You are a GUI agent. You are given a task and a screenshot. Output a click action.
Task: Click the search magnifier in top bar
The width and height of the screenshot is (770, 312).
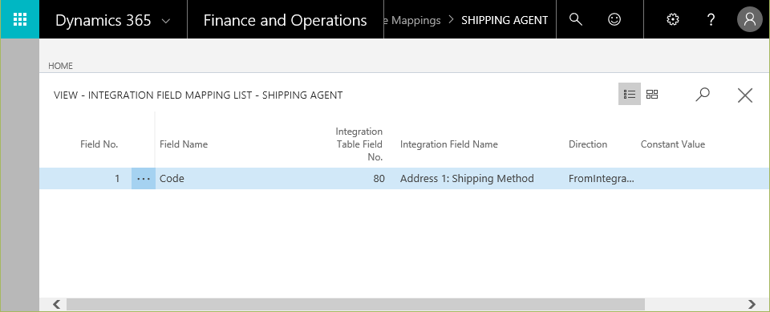pos(576,19)
